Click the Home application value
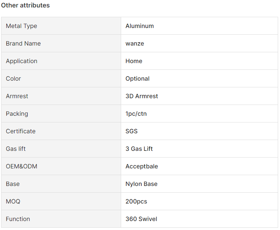The height and width of the screenshot is (230, 280). click(x=134, y=61)
